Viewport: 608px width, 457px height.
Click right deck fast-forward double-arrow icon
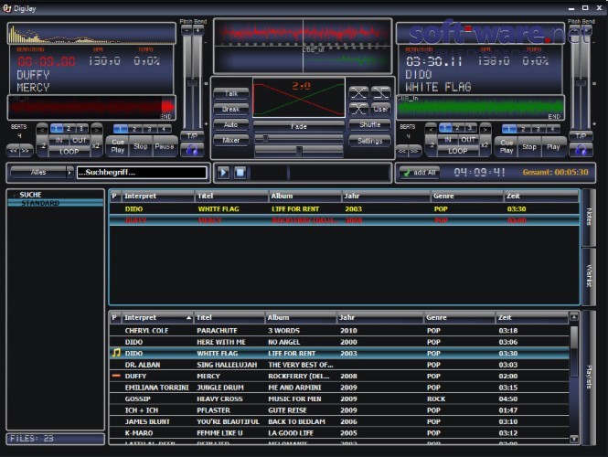tap(415, 151)
